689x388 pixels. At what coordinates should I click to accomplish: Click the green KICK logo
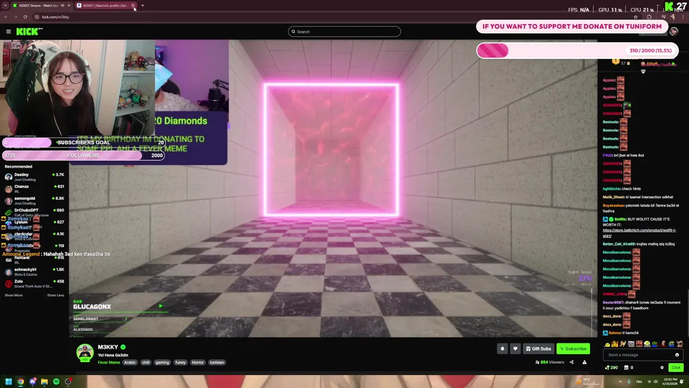click(x=27, y=32)
